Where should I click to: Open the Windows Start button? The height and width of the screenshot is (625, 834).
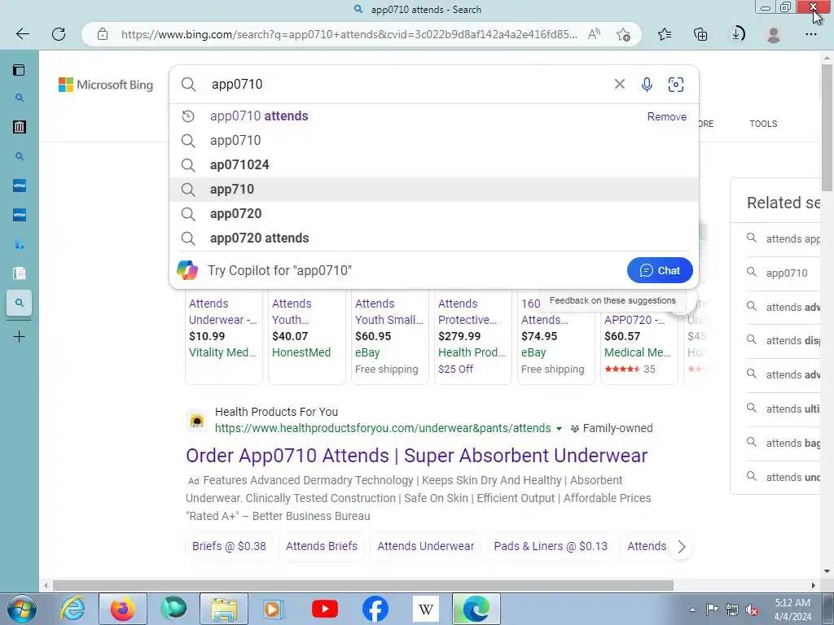coord(21,609)
